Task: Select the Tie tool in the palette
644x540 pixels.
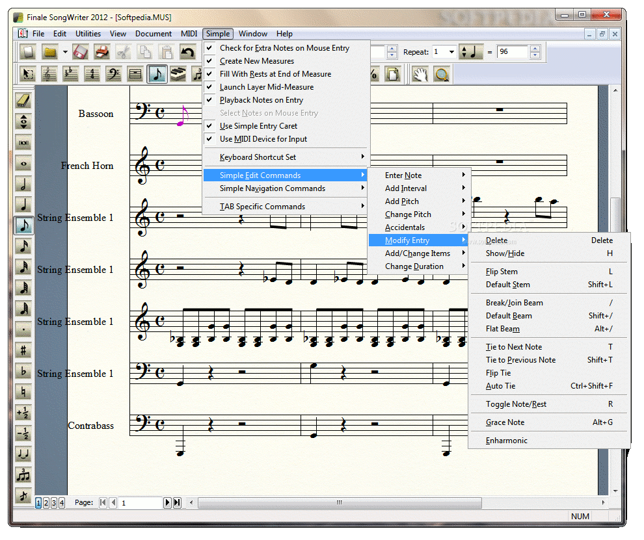Action: [x=23, y=454]
